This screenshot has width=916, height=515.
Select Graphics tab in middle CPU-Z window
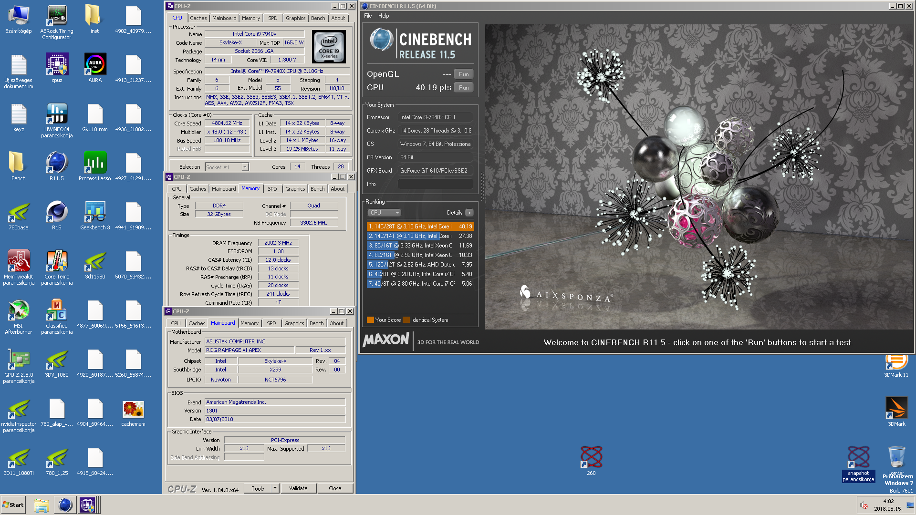295,189
